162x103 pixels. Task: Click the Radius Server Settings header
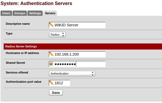click(x=83, y=46)
